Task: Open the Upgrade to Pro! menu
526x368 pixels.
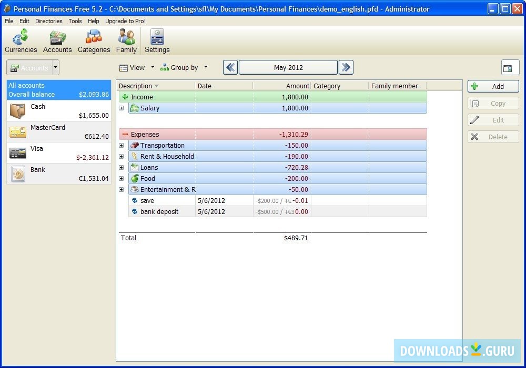Action: click(x=125, y=21)
